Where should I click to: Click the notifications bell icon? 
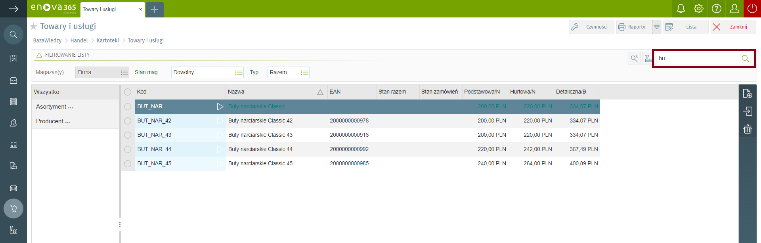pos(681,9)
